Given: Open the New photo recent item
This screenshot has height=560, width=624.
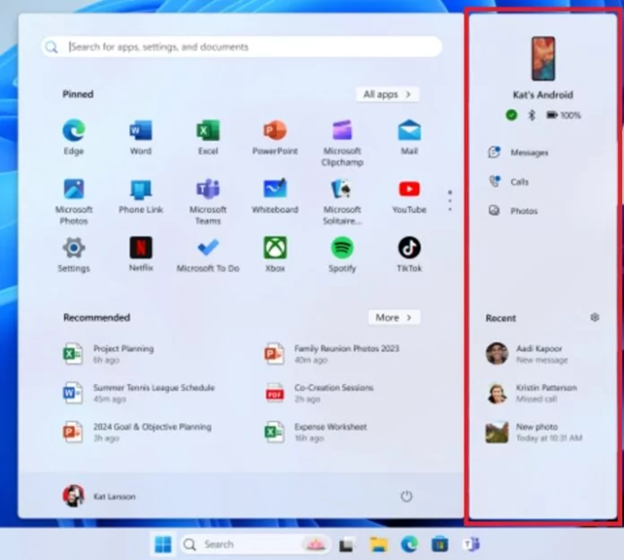Looking at the screenshot, I should [x=534, y=432].
